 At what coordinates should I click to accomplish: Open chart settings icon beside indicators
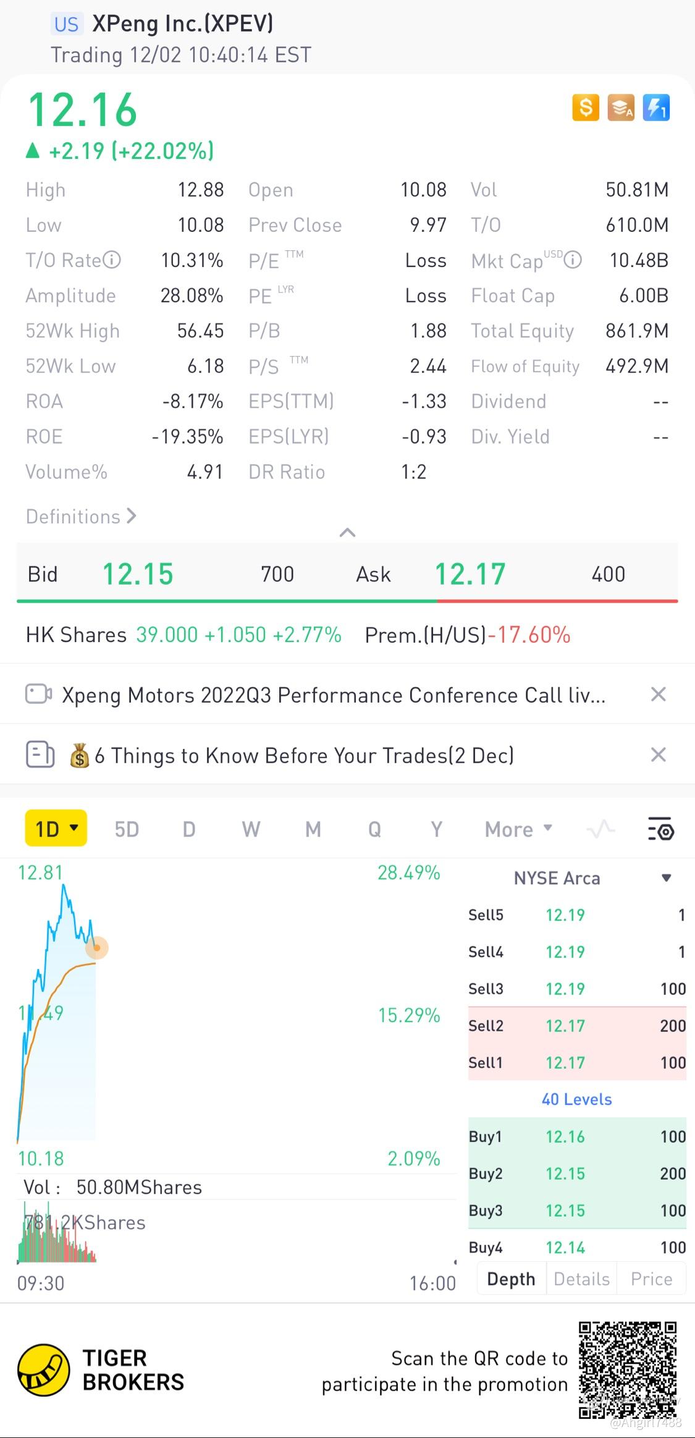(x=660, y=829)
